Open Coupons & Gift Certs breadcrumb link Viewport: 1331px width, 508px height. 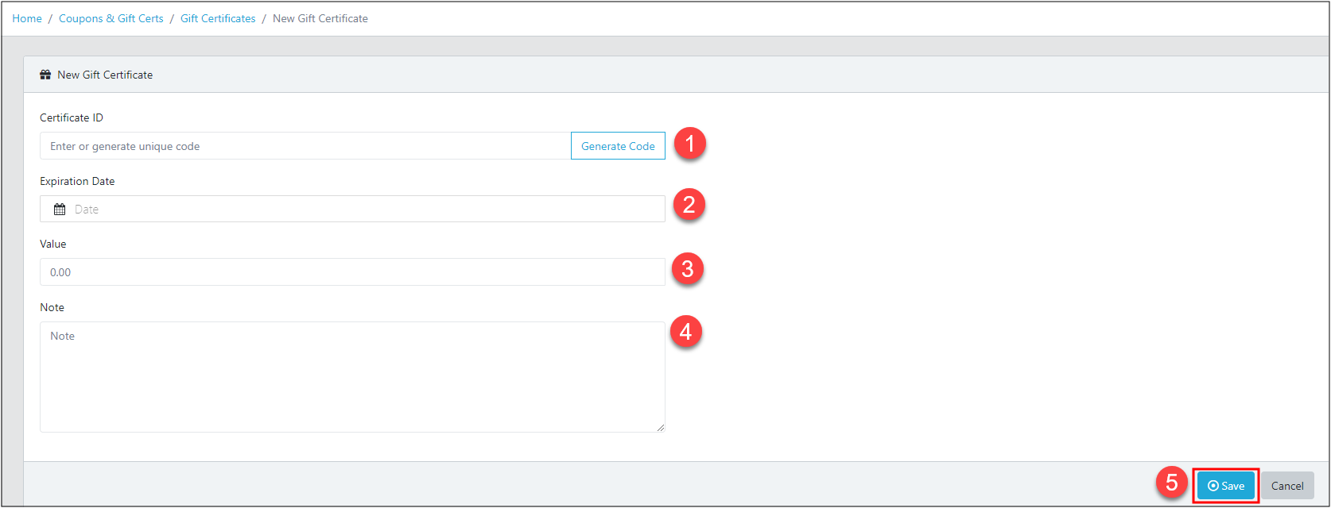point(111,18)
